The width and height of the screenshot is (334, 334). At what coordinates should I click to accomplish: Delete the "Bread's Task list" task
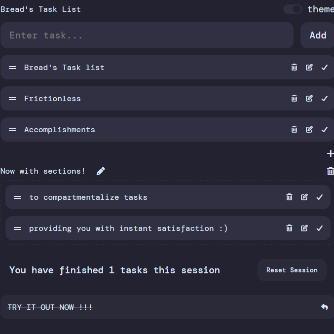(294, 68)
